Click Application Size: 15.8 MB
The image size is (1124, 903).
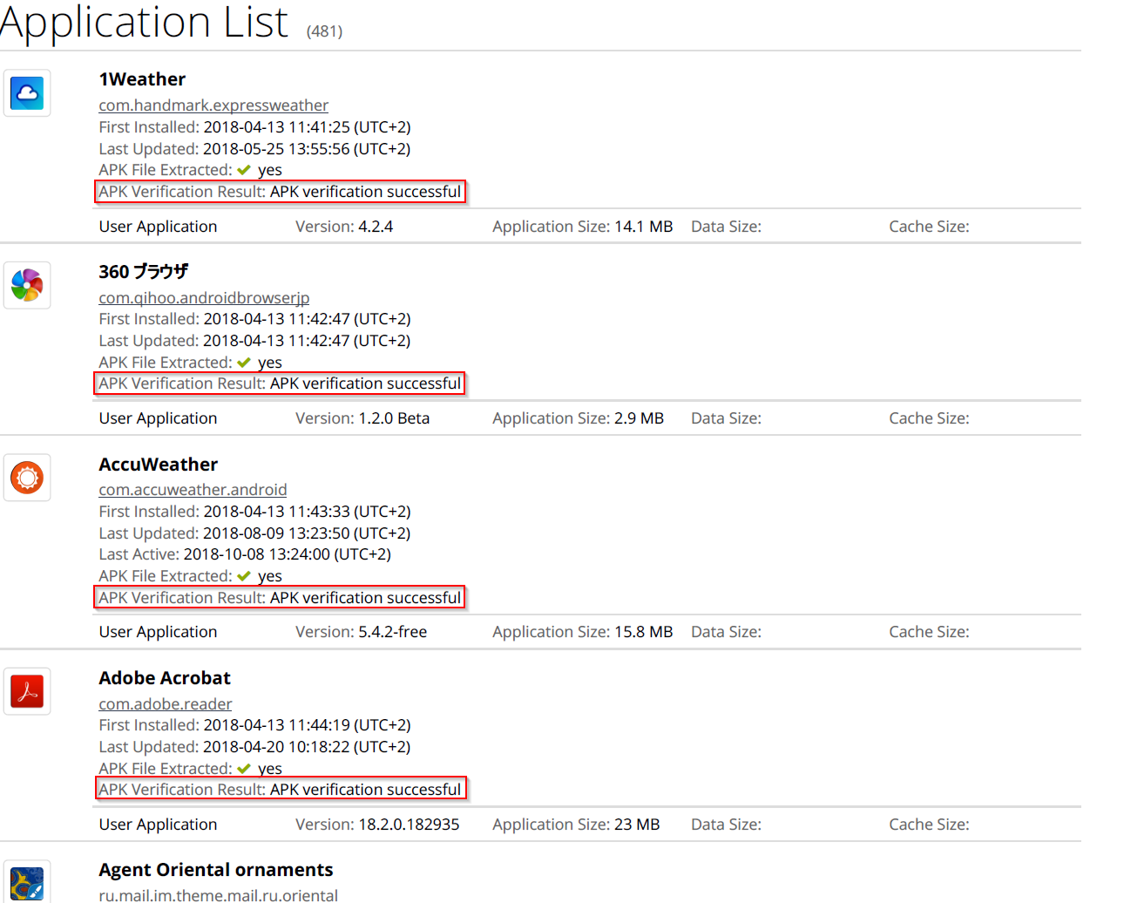click(583, 632)
